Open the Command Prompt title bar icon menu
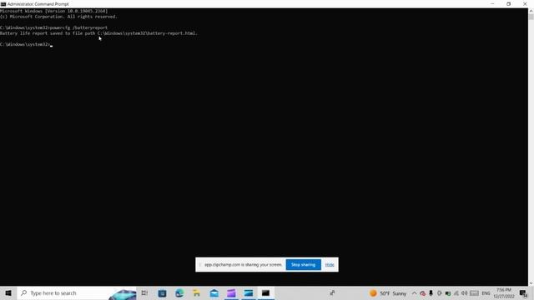The image size is (534, 300). click(3, 4)
